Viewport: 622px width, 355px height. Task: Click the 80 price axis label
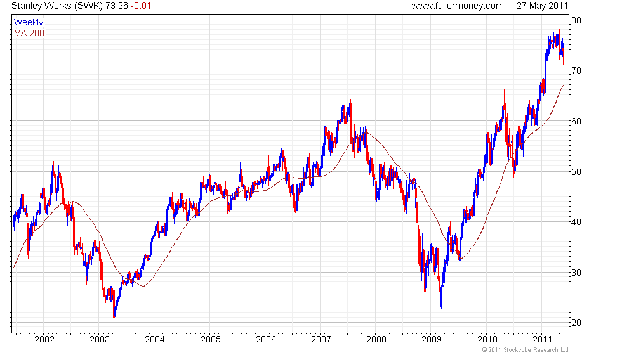576,20
